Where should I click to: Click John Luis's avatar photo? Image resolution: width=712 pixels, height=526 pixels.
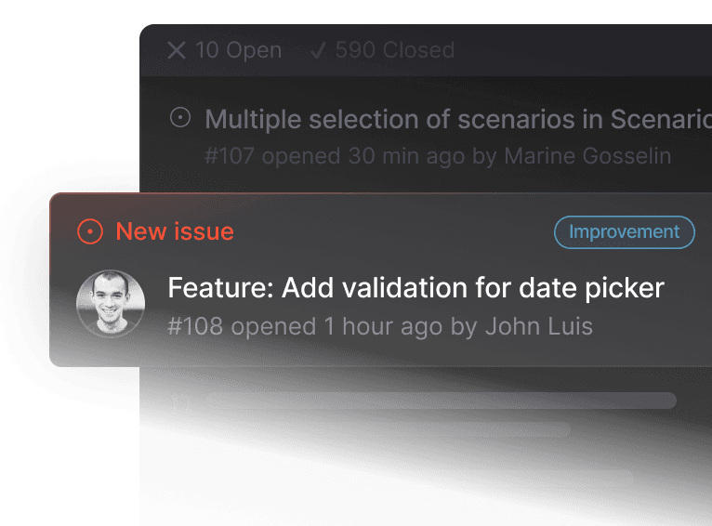click(x=111, y=304)
